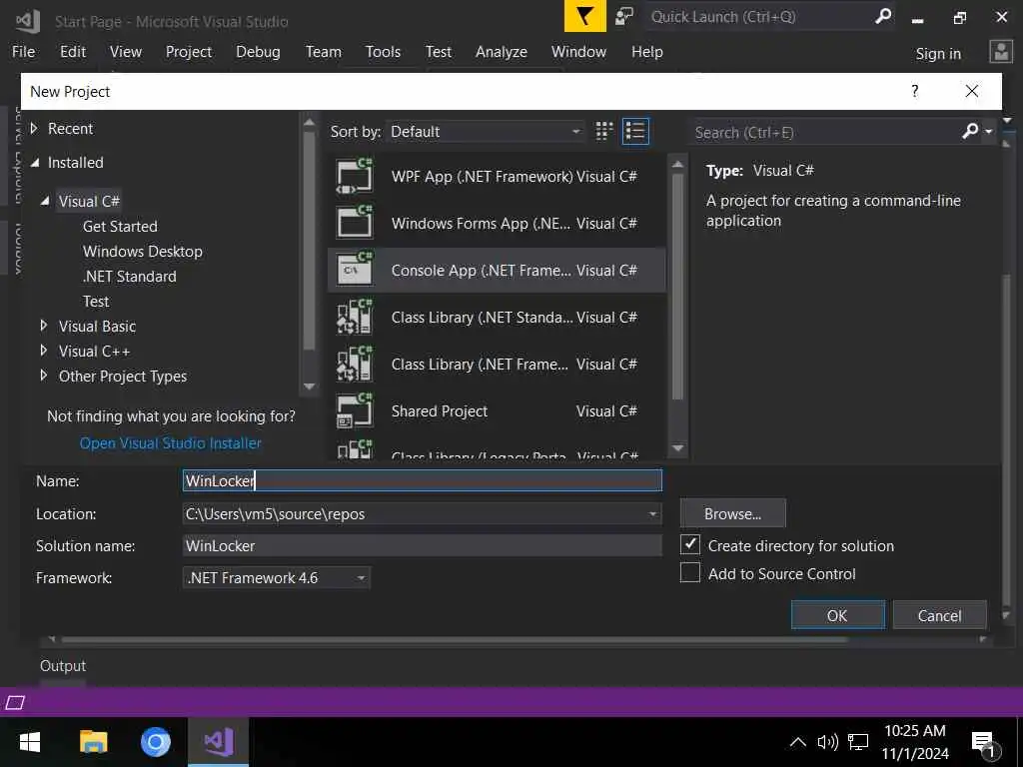Click the Windows Forms App template icon
Screen dimensions: 1023x767
[355, 223]
